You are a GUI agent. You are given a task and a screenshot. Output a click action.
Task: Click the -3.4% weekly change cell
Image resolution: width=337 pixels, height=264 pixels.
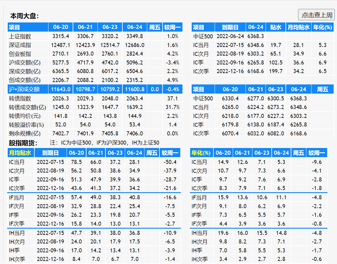pyautogui.click(x=173, y=63)
